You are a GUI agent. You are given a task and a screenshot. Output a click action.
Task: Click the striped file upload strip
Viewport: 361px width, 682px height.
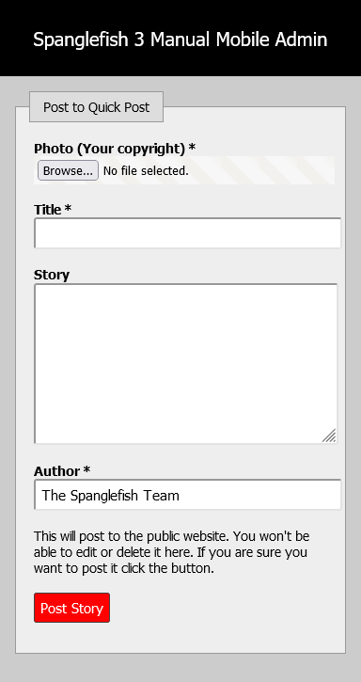[184, 170]
